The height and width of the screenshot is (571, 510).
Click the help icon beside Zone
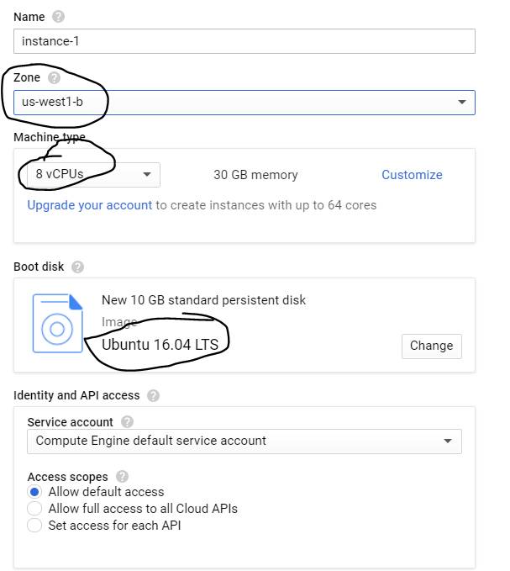[x=55, y=78]
